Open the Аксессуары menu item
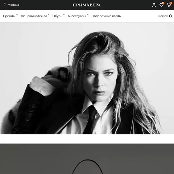 [x=77, y=16]
